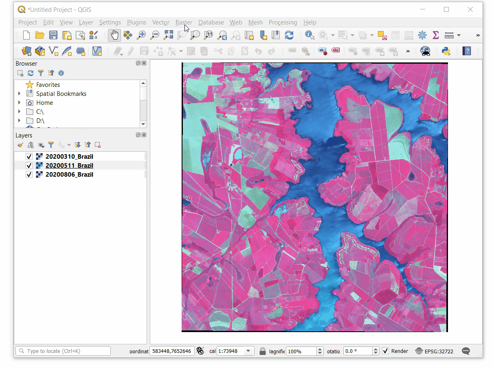Select the Identify Features tool
The width and height of the screenshot is (494, 368).
click(x=310, y=35)
